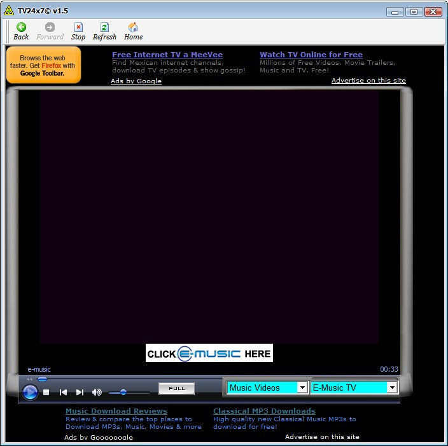Viewport: 448px width, 446px height.
Task: Skip to previous track icon
Action: click(63, 393)
